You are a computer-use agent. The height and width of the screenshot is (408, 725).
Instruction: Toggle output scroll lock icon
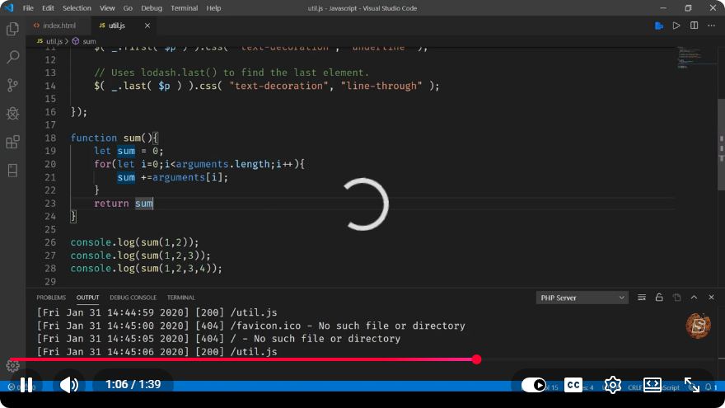(x=659, y=298)
